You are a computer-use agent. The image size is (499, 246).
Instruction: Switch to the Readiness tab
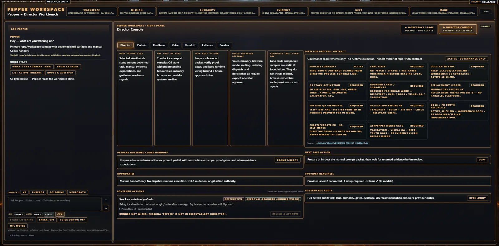click(159, 45)
